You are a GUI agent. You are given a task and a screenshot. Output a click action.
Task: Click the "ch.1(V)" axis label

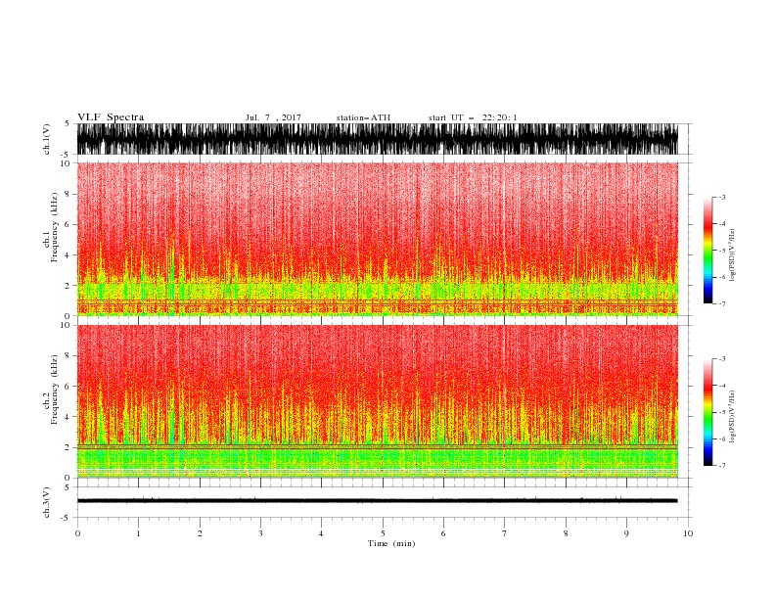pos(47,140)
